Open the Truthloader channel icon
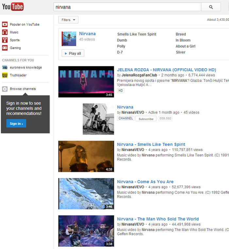 pyautogui.click(x=5, y=75)
